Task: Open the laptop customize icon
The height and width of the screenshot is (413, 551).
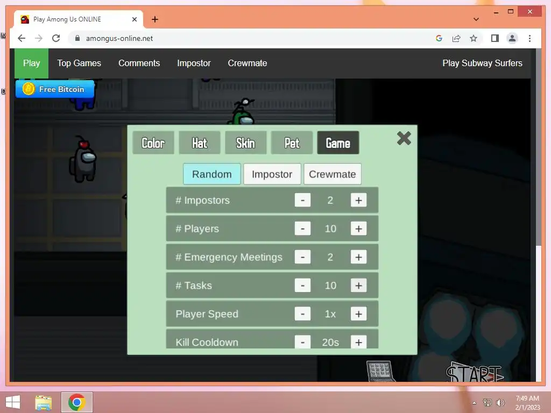Action: (380, 371)
